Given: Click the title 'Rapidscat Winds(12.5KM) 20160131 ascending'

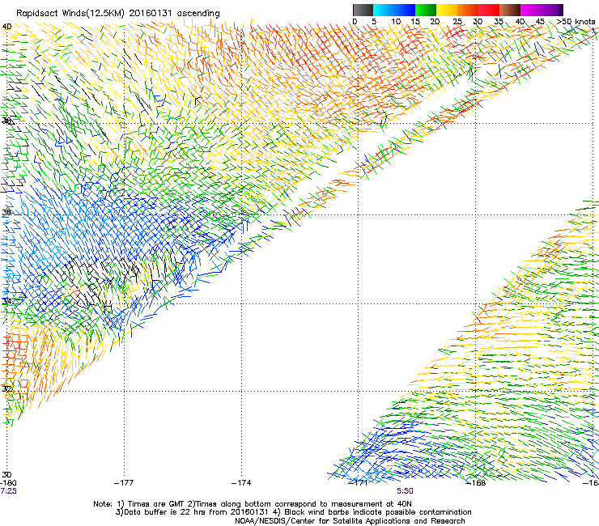Looking at the screenshot, I should pyautogui.click(x=118, y=14).
